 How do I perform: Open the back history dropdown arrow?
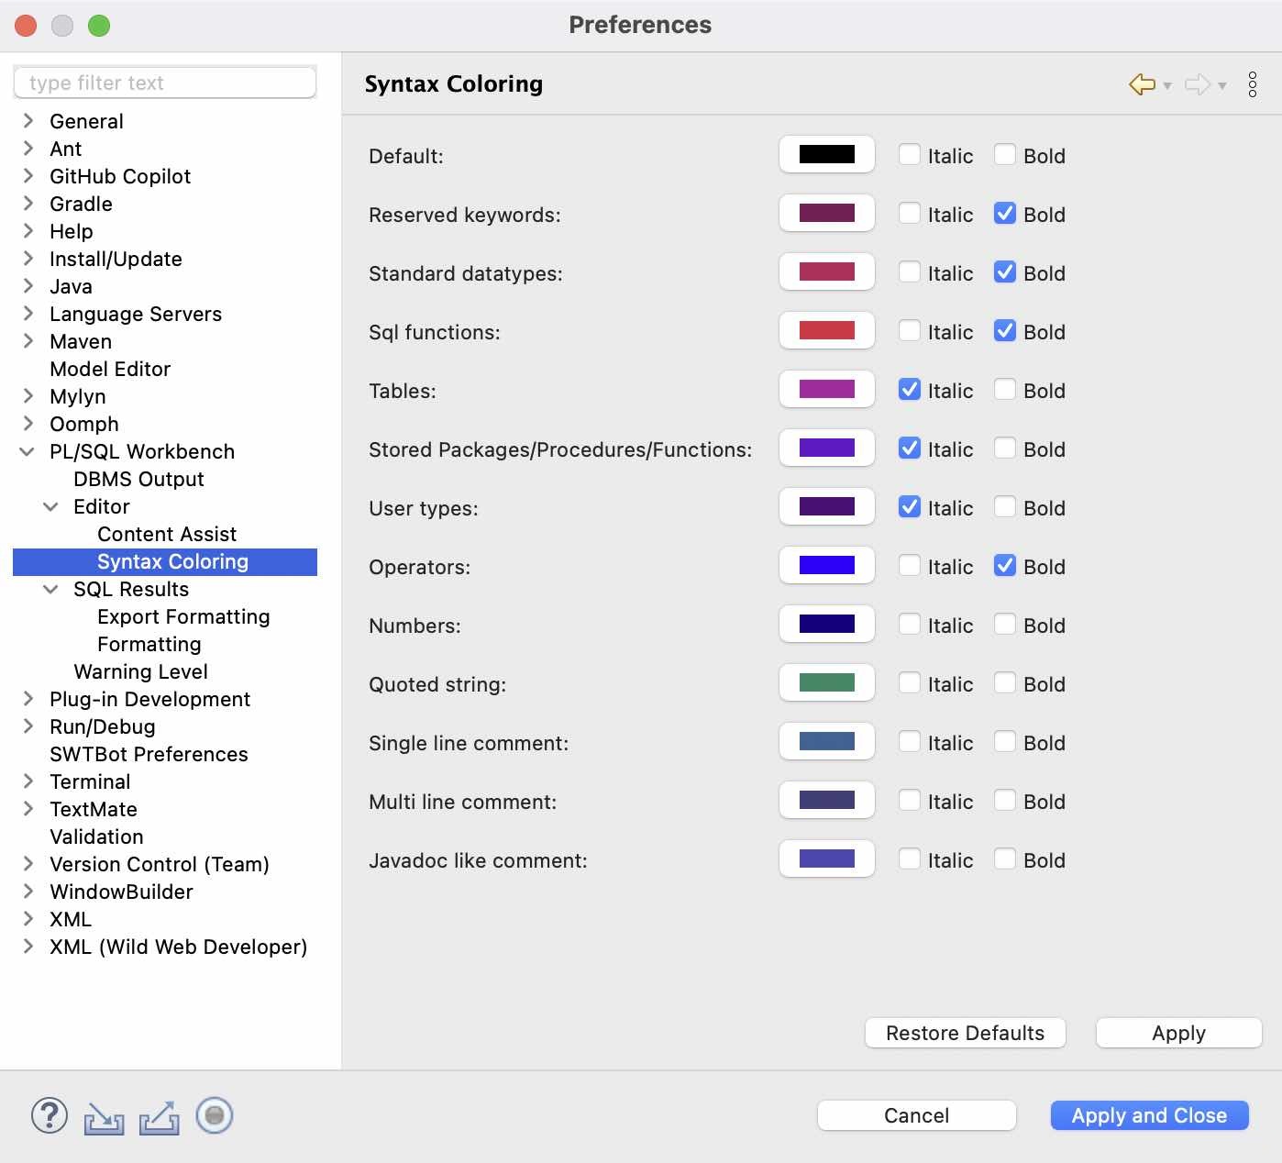tap(1167, 88)
